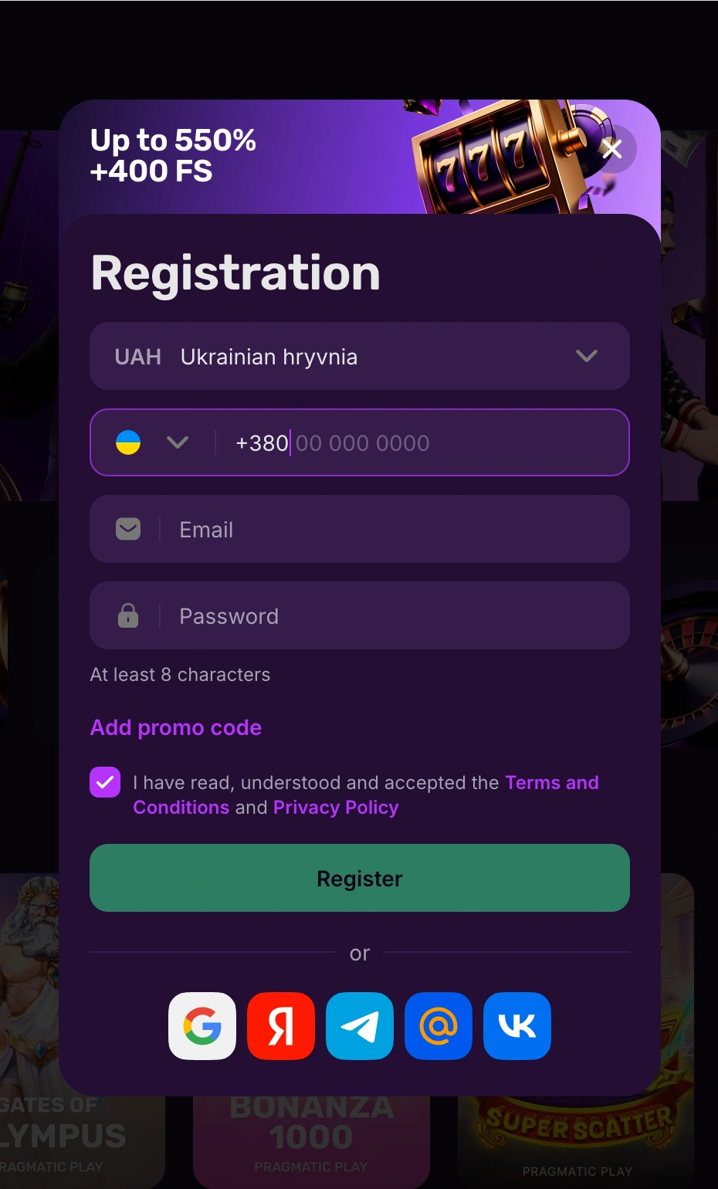Viewport: 718px width, 1189px height.
Task: Click the padlock icon in Password field
Action: [128, 615]
